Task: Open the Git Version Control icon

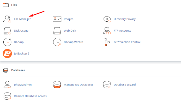Action: coord(106,42)
